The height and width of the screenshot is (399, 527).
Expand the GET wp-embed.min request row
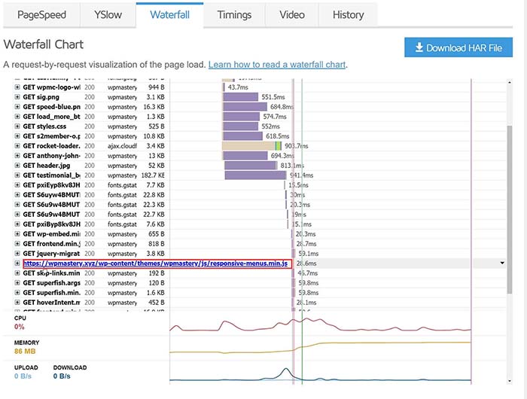point(17,234)
